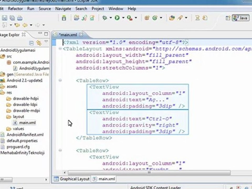Open the Help menu
252x189 pixels.
point(132,9)
